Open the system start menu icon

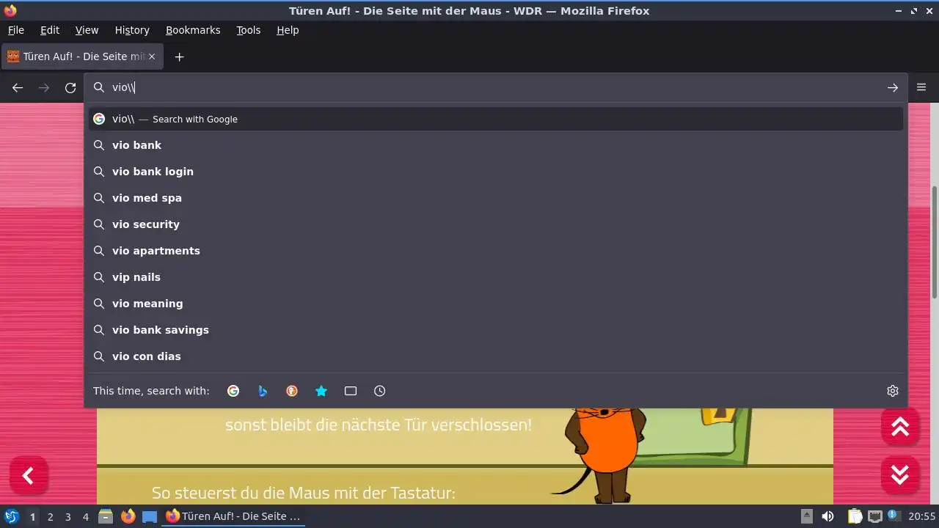pyautogui.click(x=12, y=516)
